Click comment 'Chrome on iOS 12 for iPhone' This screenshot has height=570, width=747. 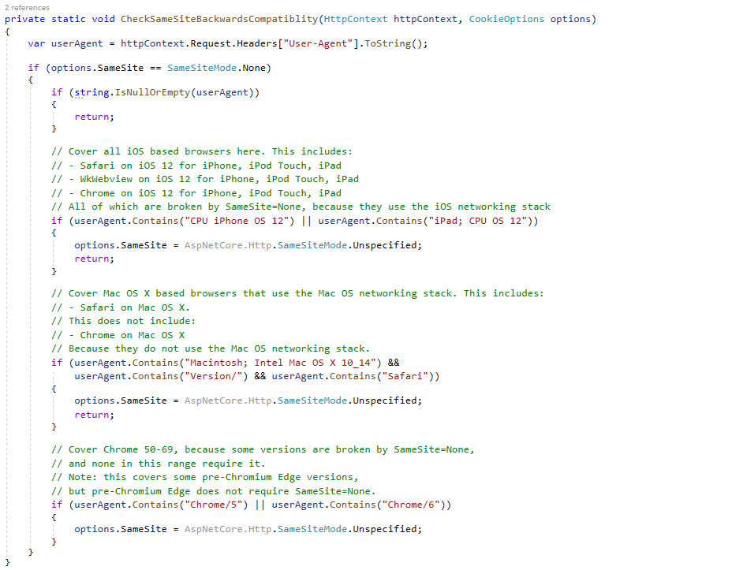click(x=196, y=193)
